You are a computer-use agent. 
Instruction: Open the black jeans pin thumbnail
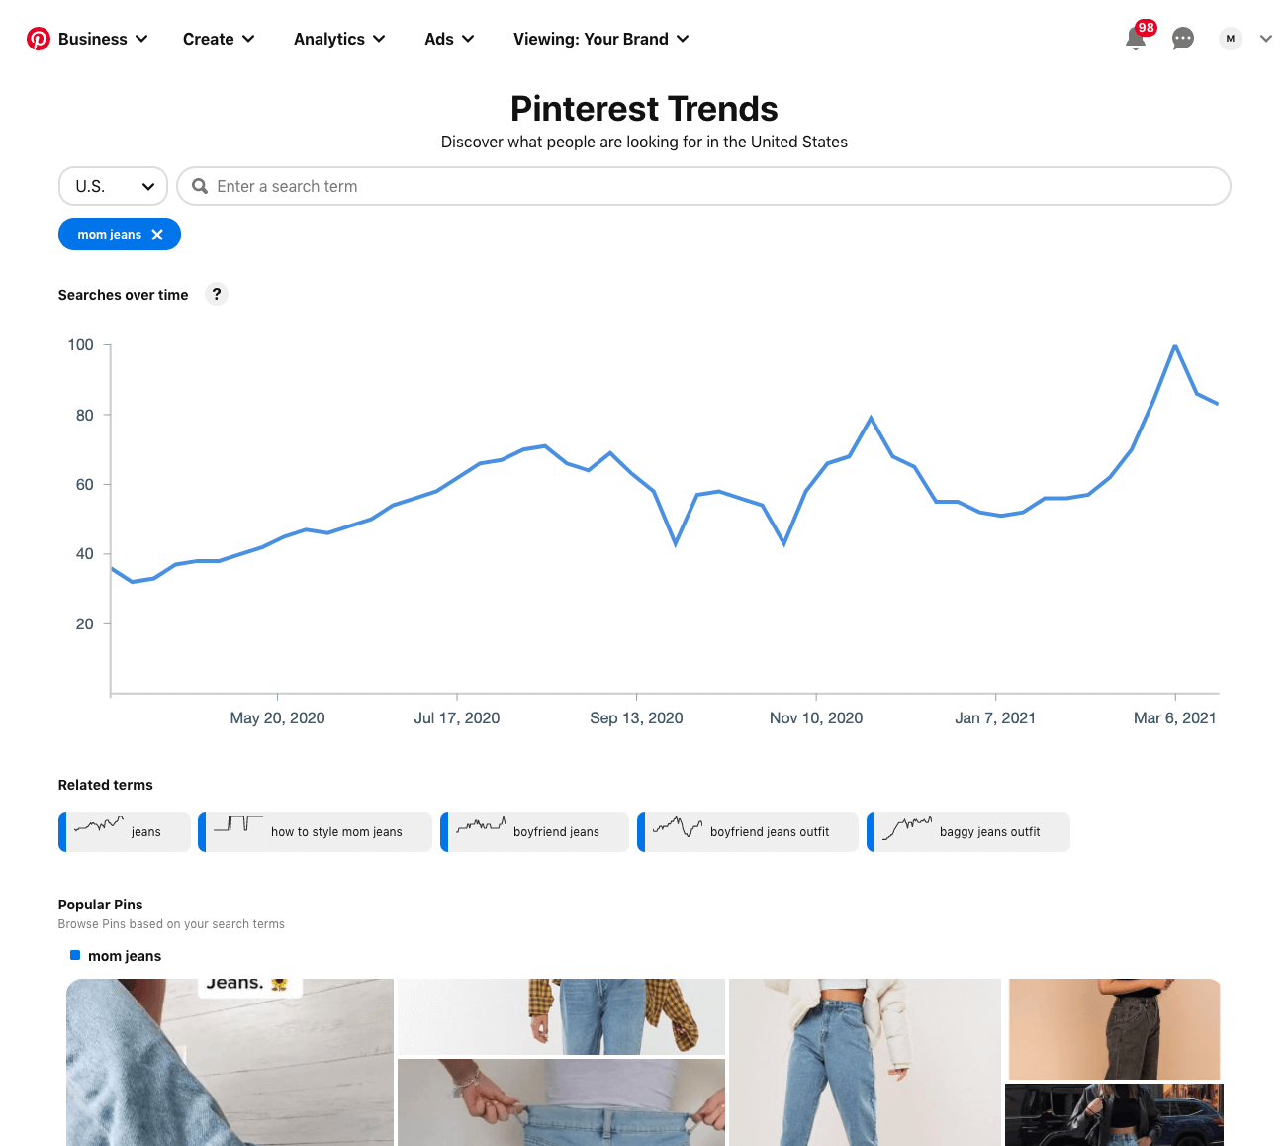[1114, 1029]
